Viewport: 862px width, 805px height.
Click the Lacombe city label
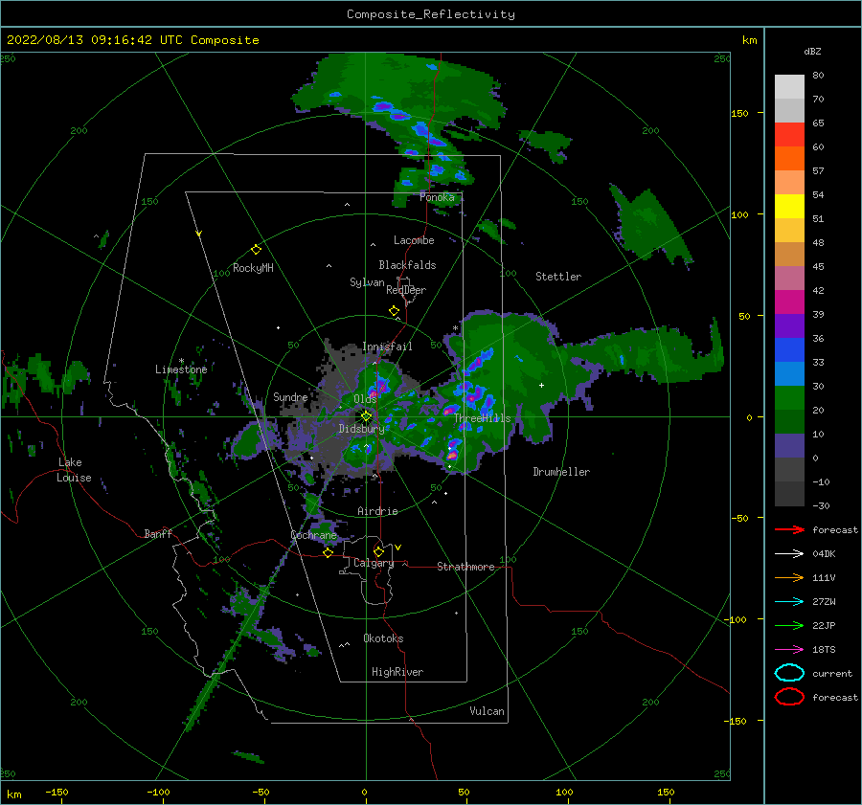[x=414, y=240]
